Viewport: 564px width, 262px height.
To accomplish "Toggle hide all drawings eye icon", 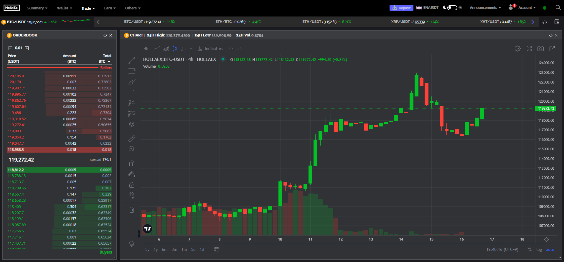I will click(x=132, y=195).
